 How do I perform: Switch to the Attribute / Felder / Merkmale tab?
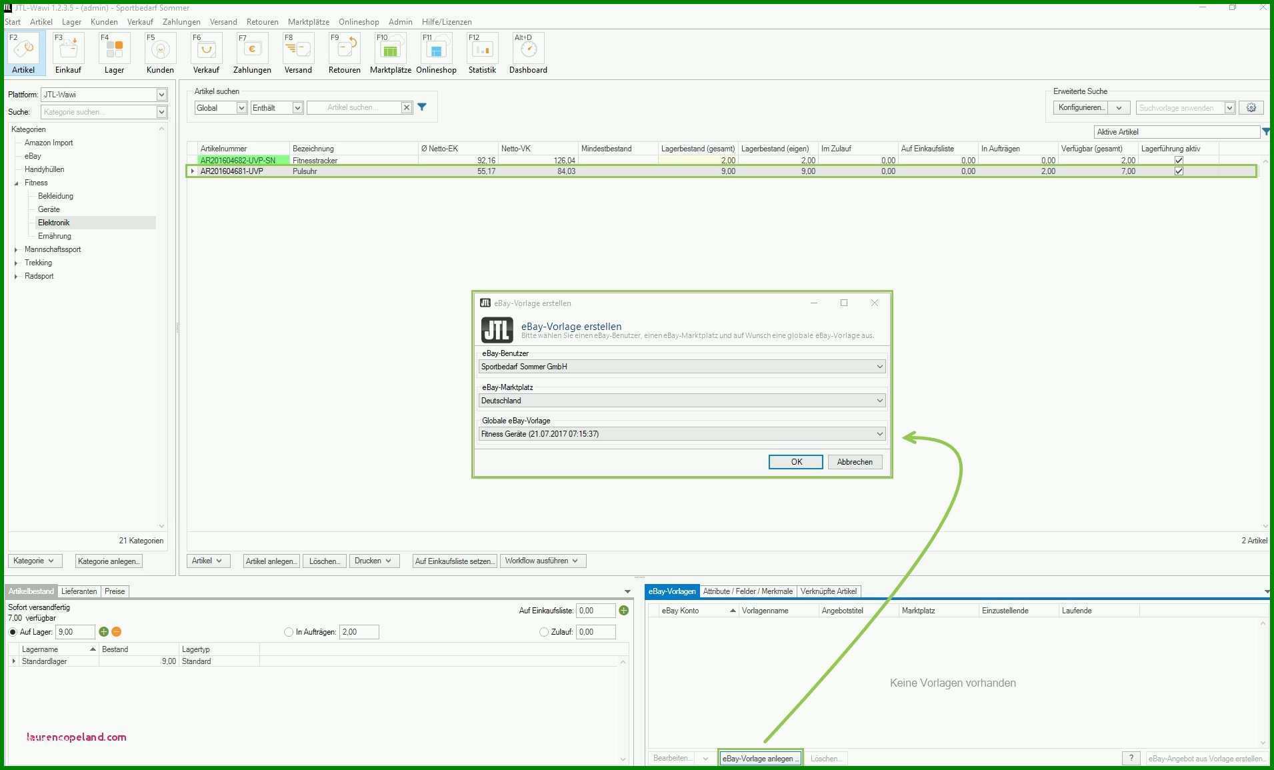point(747,591)
